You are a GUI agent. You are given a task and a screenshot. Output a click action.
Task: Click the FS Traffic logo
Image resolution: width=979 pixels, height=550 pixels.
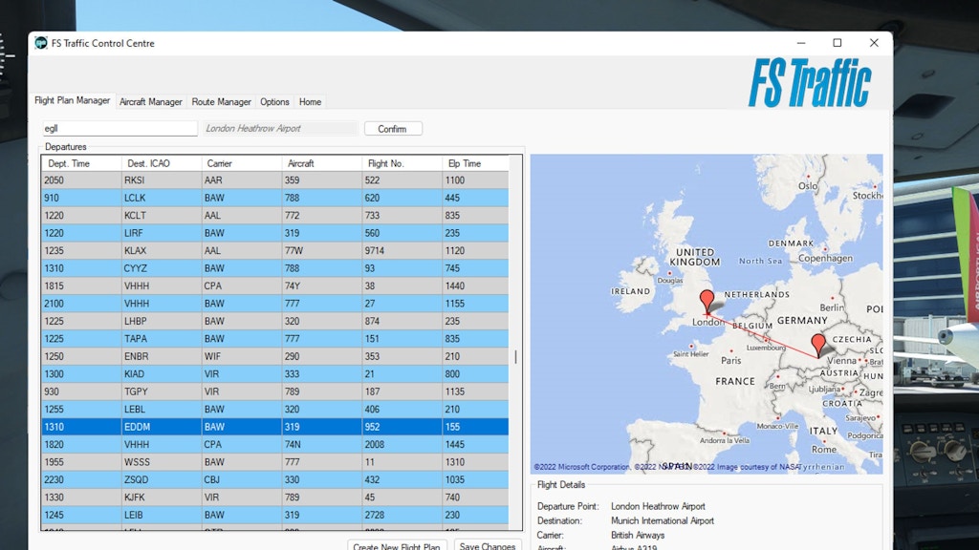point(809,83)
